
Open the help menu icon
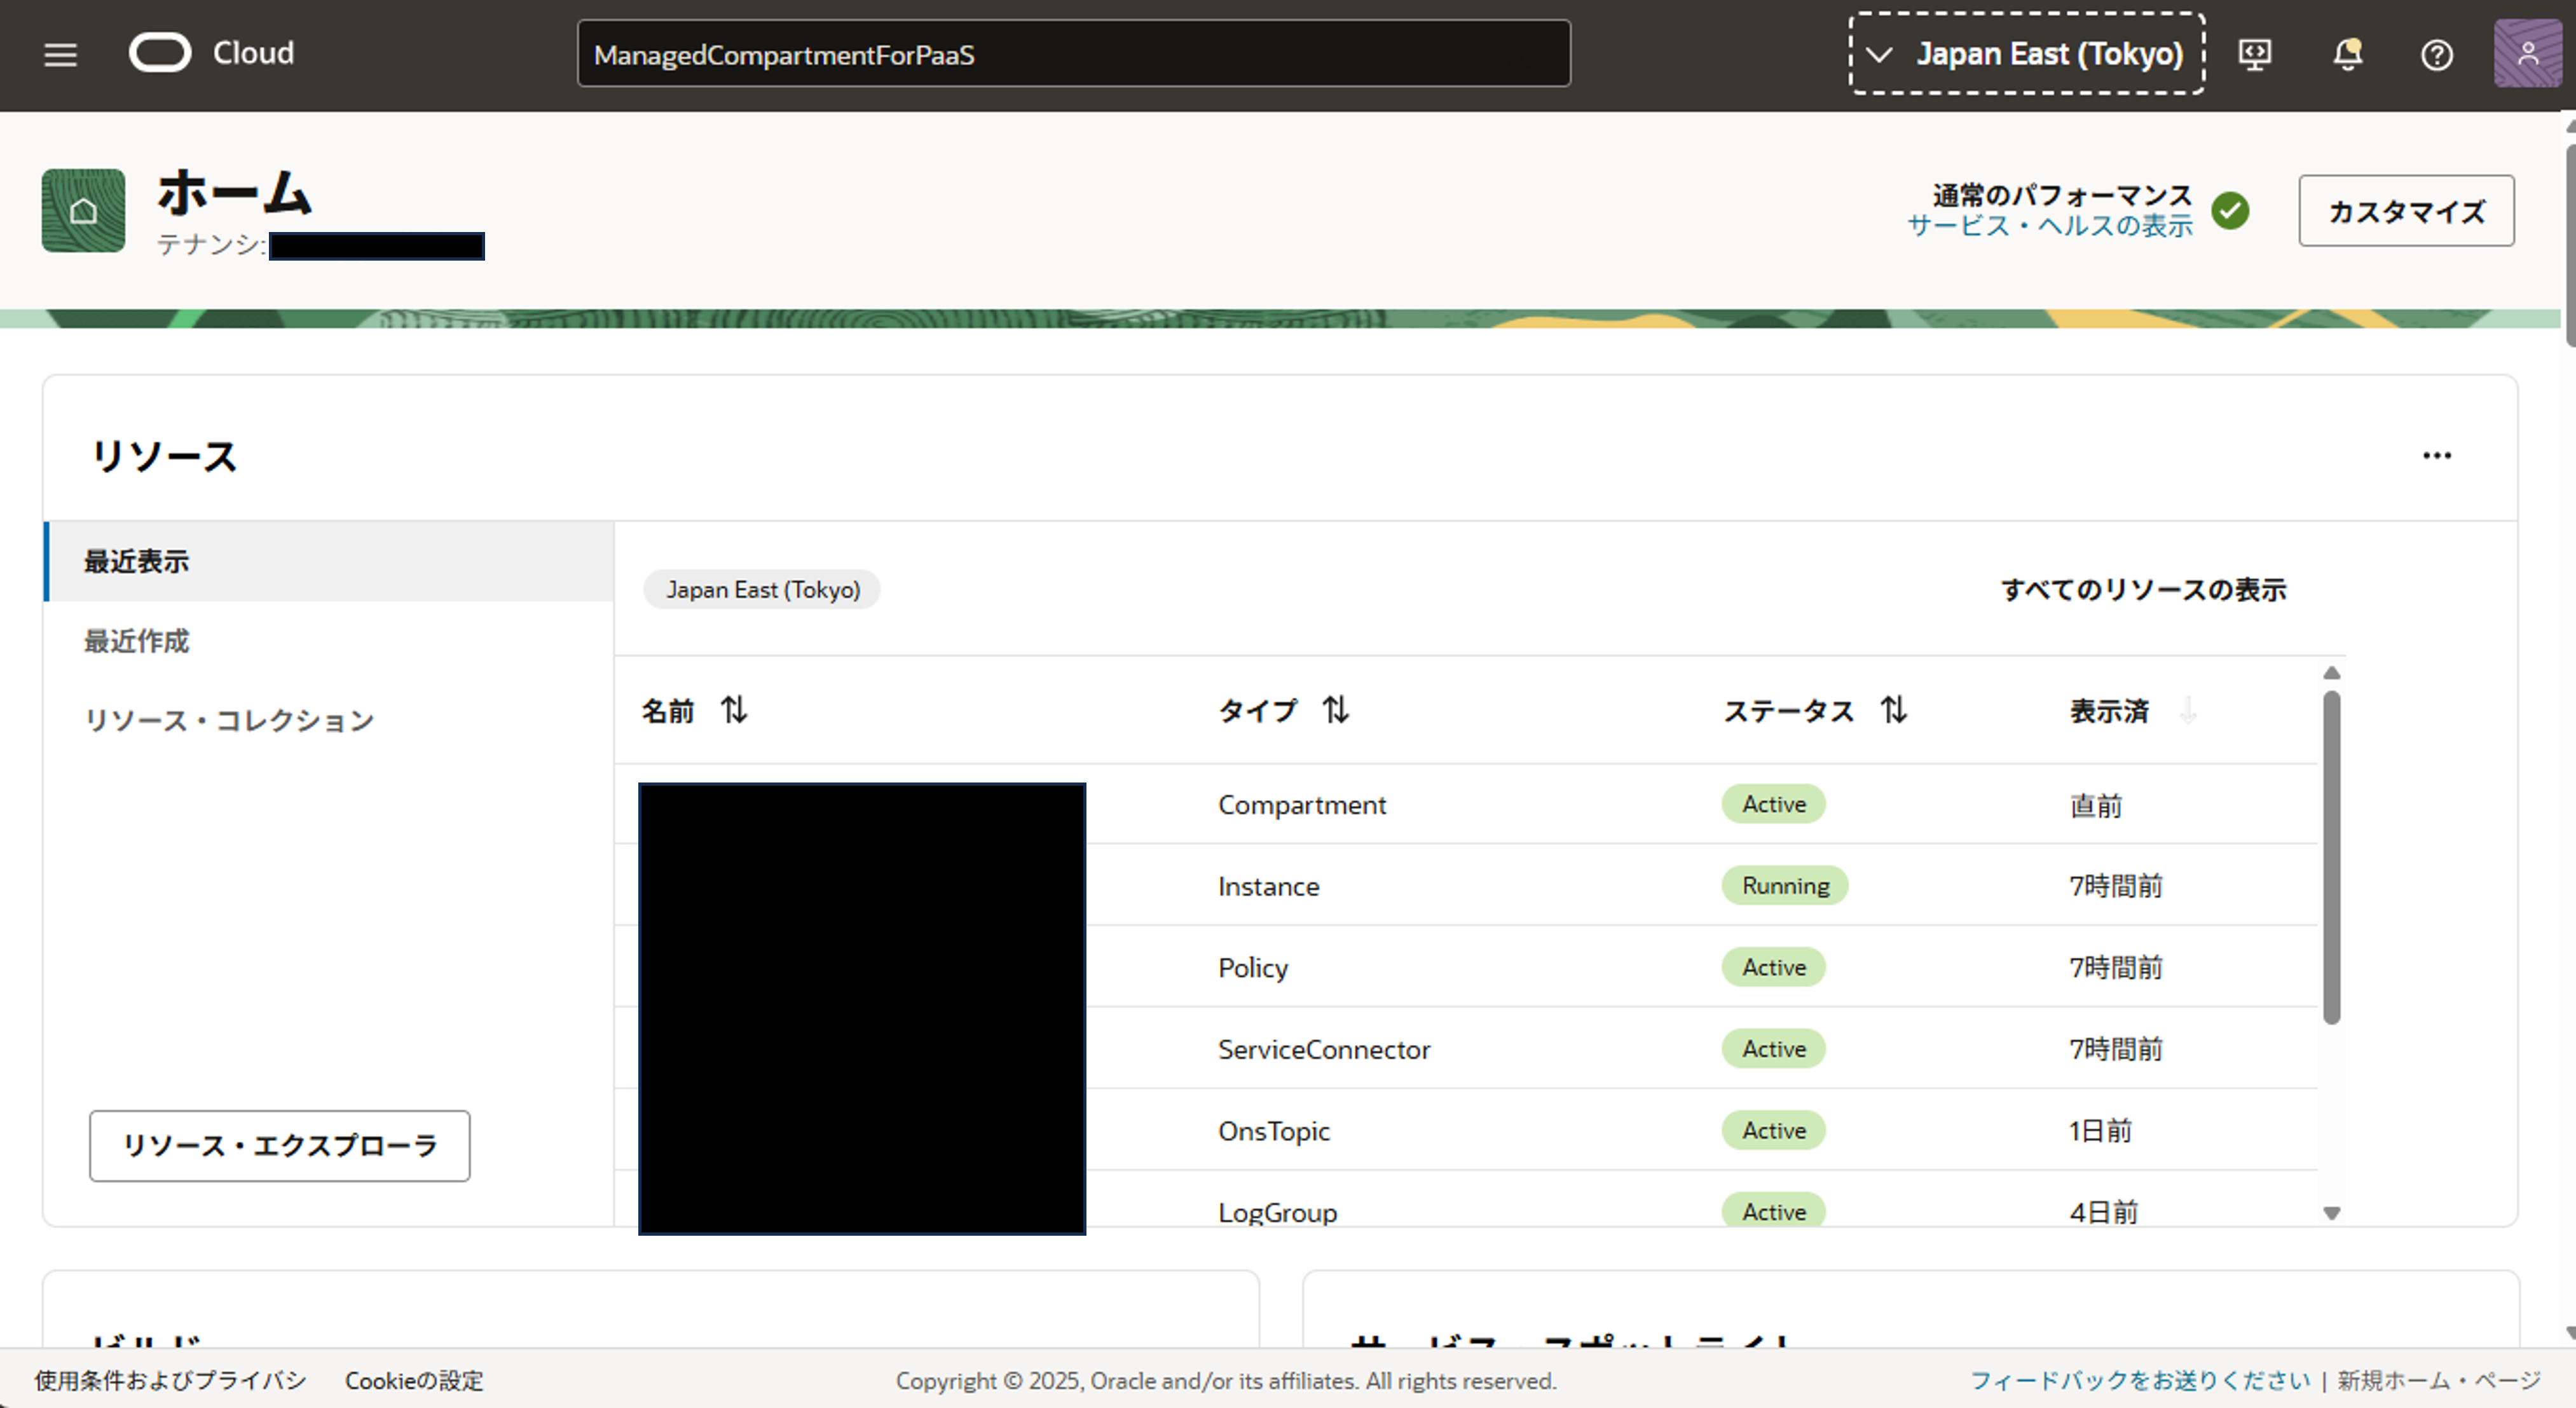(2437, 55)
